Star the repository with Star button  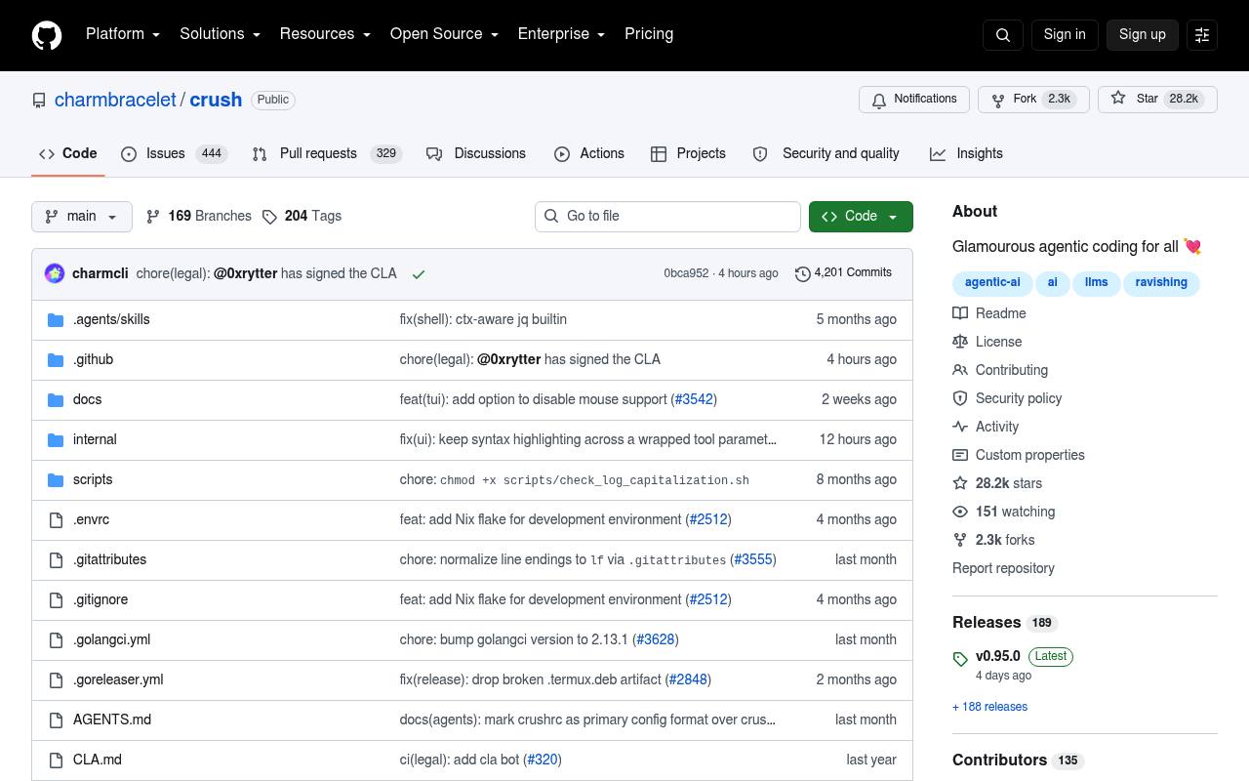point(1157,100)
